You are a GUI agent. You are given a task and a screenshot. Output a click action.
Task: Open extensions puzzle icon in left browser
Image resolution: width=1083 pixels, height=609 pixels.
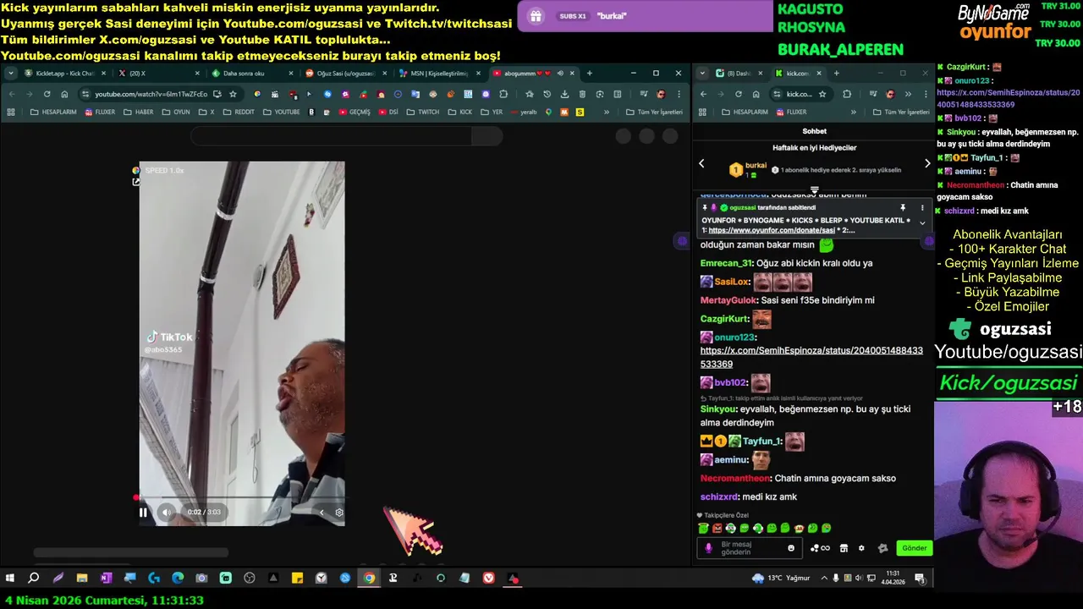[x=503, y=94]
